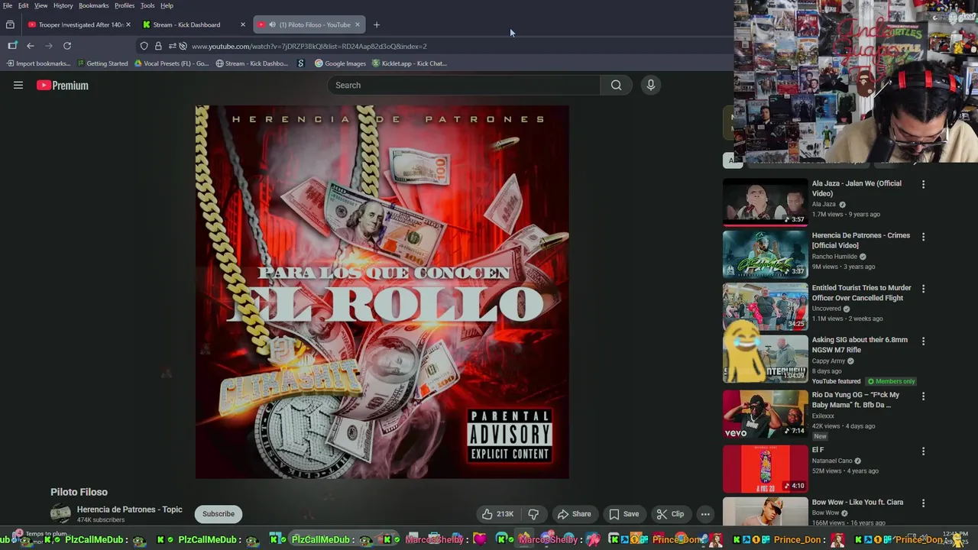The height and width of the screenshot is (550, 978).
Task: Open Google Images bookmark
Action: point(340,63)
